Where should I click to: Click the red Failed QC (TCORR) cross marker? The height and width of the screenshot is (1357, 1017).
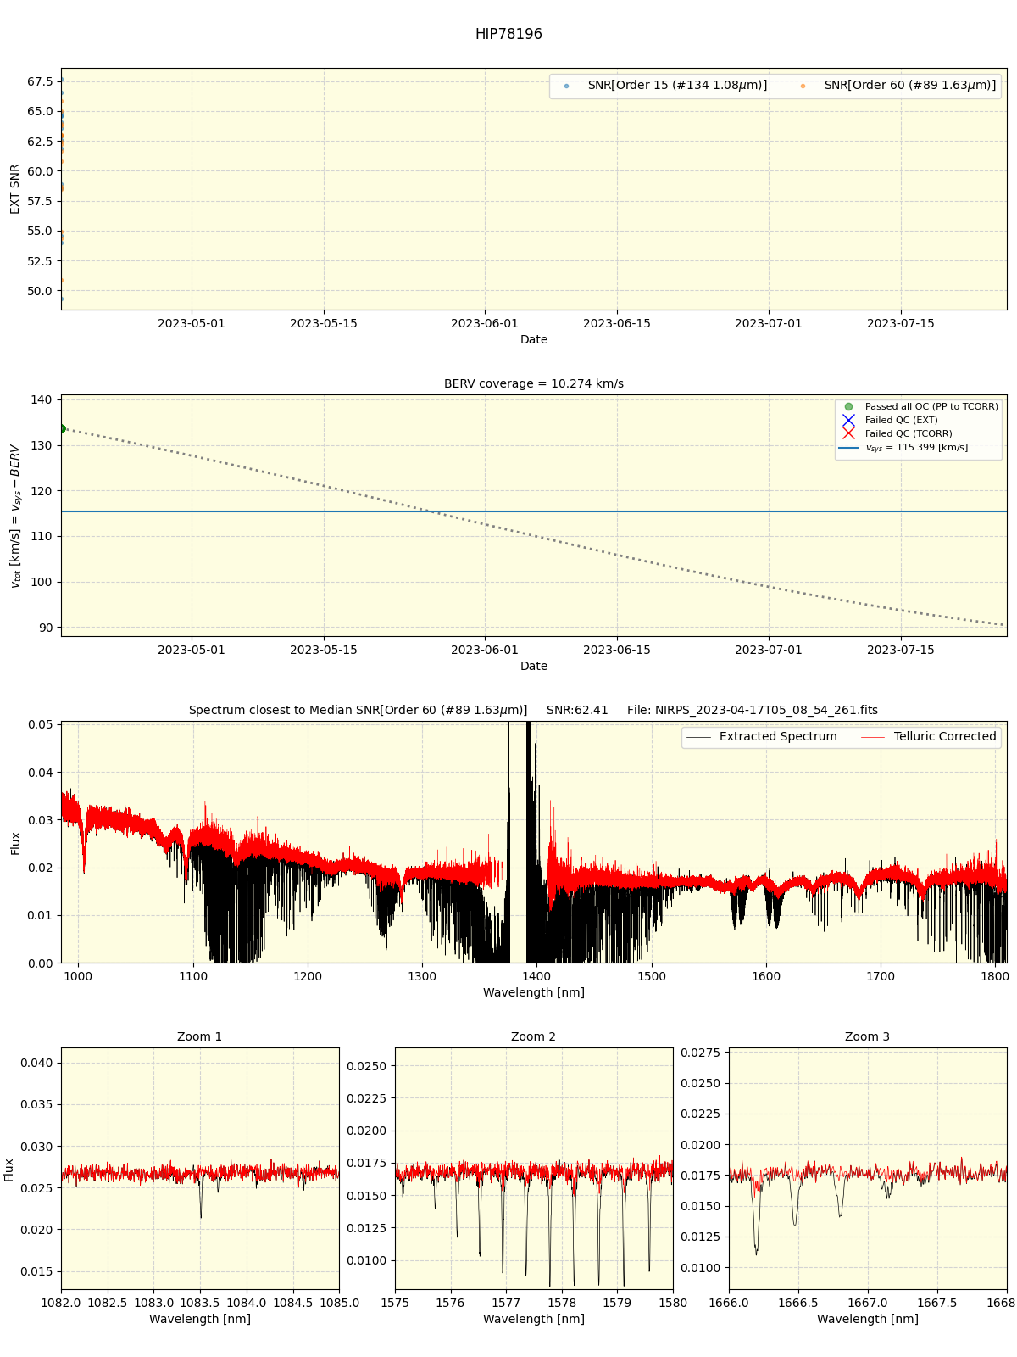[x=848, y=433]
